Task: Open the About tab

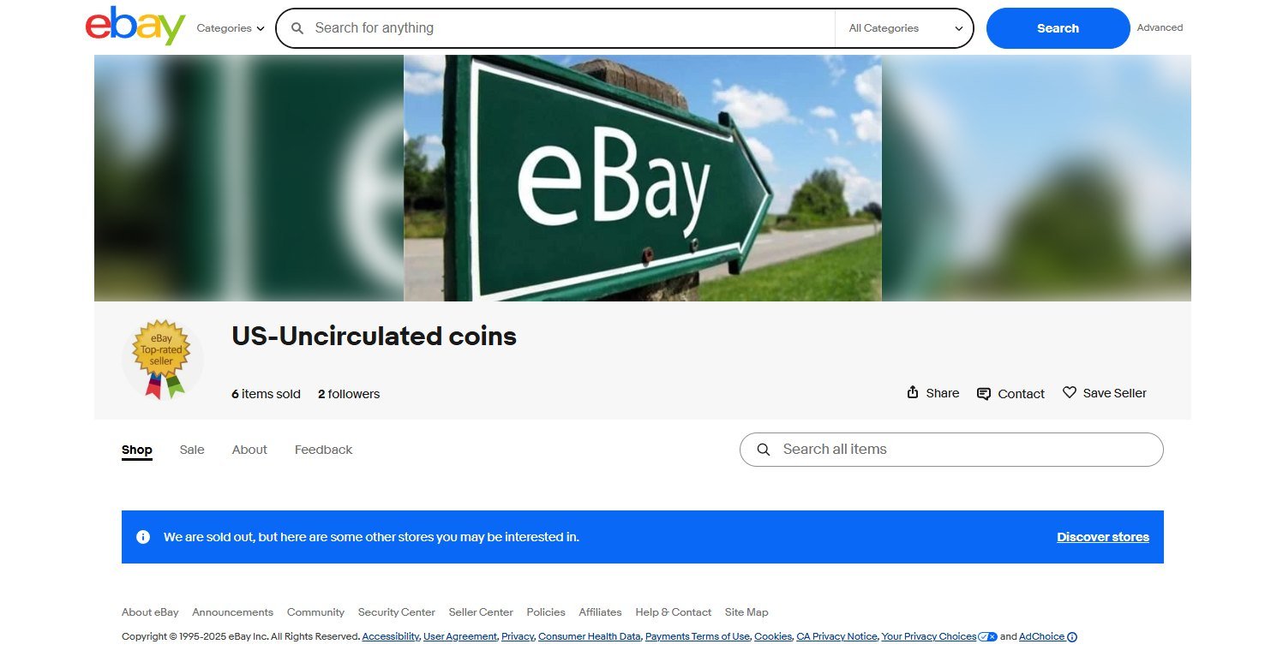Action: 249,450
